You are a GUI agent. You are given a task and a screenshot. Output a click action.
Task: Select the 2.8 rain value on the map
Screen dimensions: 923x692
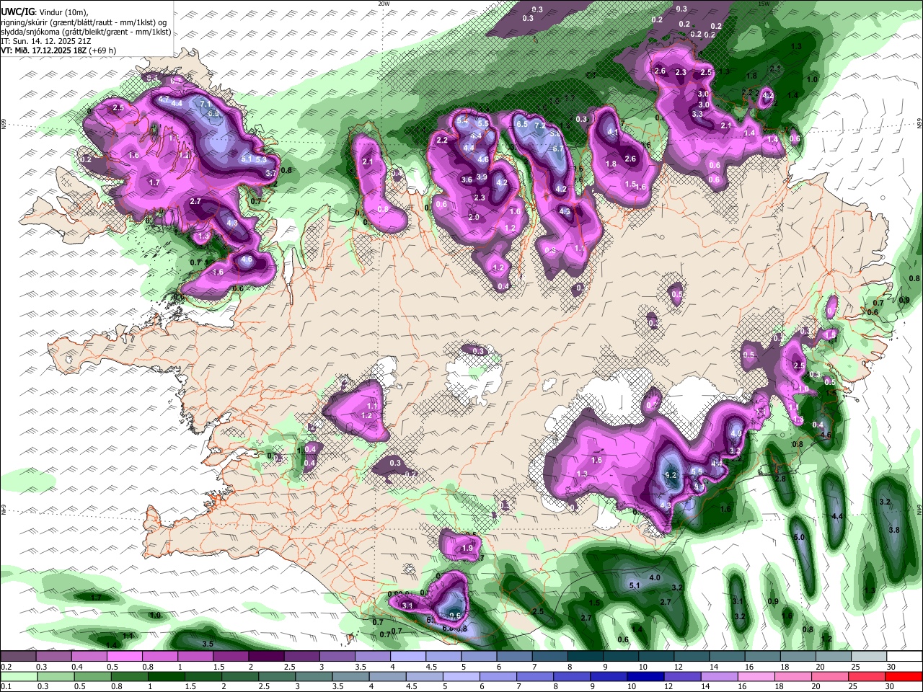780,479
